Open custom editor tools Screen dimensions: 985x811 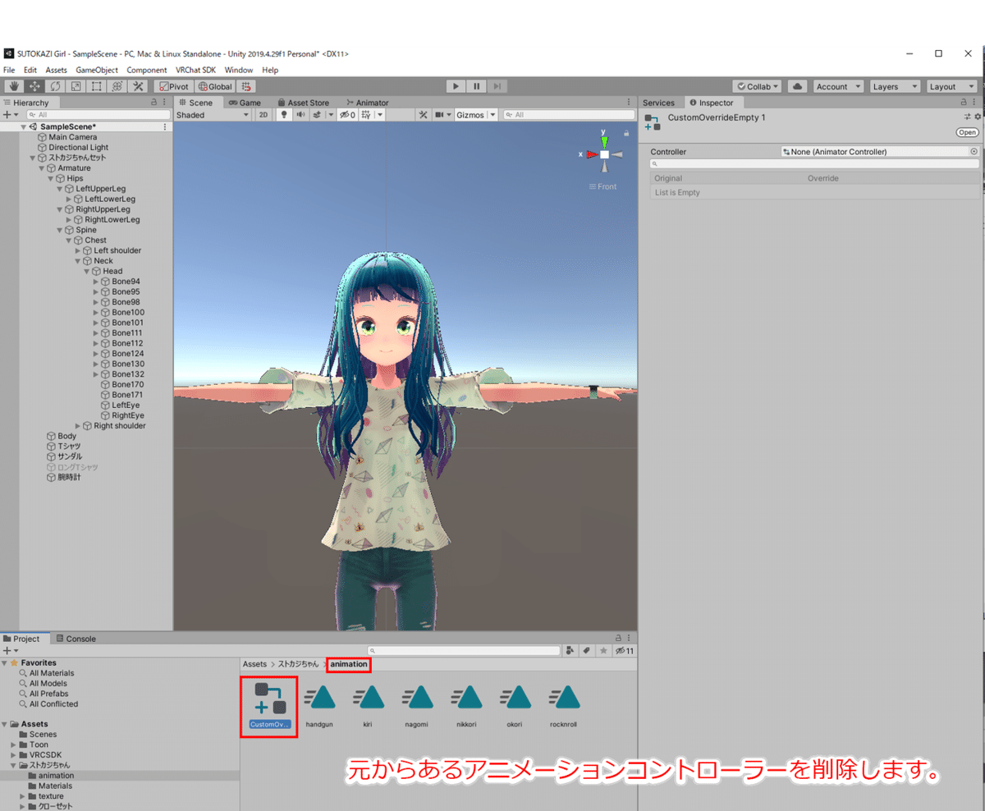(x=138, y=86)
